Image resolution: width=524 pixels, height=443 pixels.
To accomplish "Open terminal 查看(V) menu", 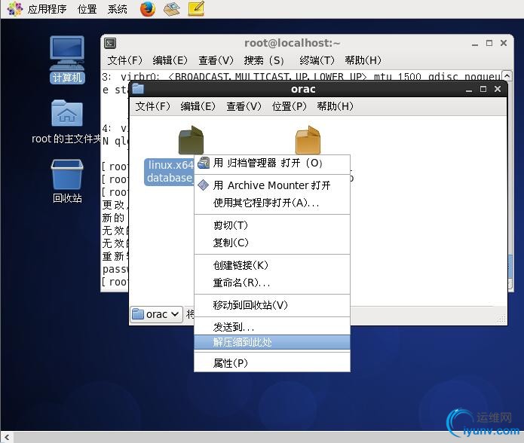I will [x=216, y=60].
